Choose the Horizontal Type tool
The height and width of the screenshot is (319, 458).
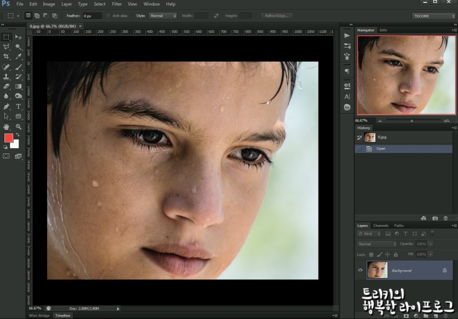click(19, 106)
